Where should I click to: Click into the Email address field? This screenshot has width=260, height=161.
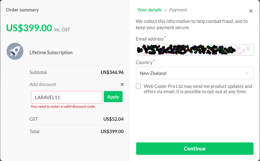coord(195,50)
